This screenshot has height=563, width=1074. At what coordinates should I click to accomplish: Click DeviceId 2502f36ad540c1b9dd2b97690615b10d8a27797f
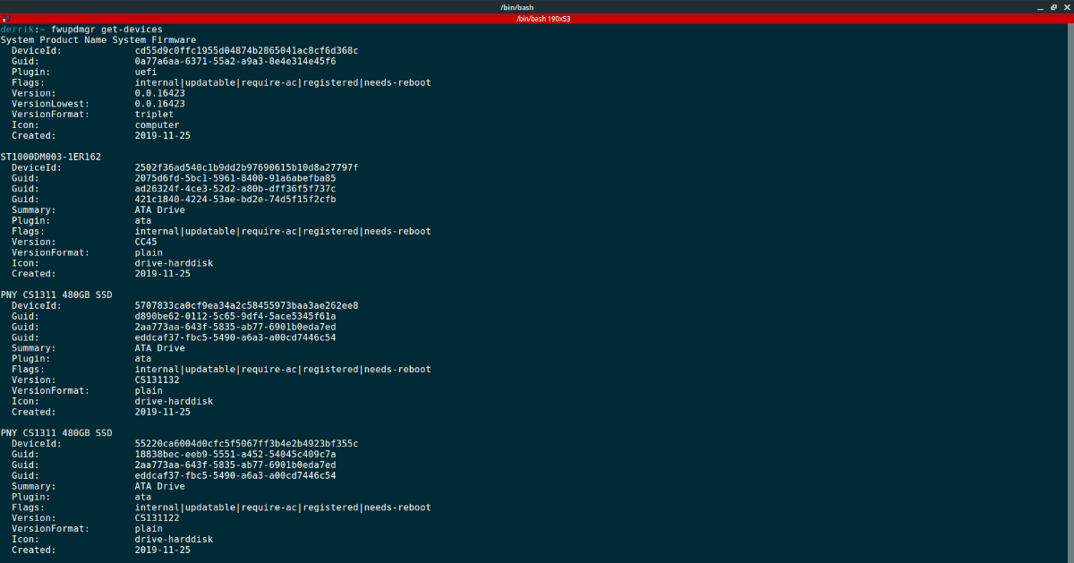246,167
